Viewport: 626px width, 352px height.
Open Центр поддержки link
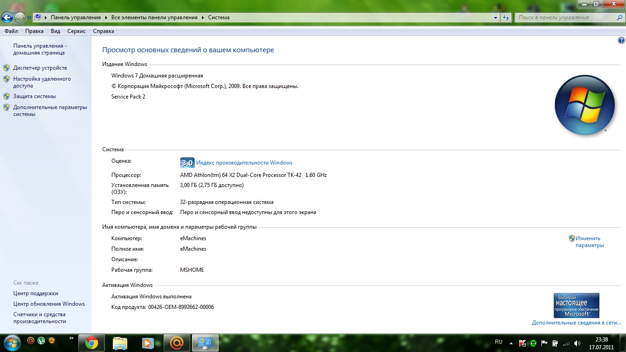pos(36,293)
